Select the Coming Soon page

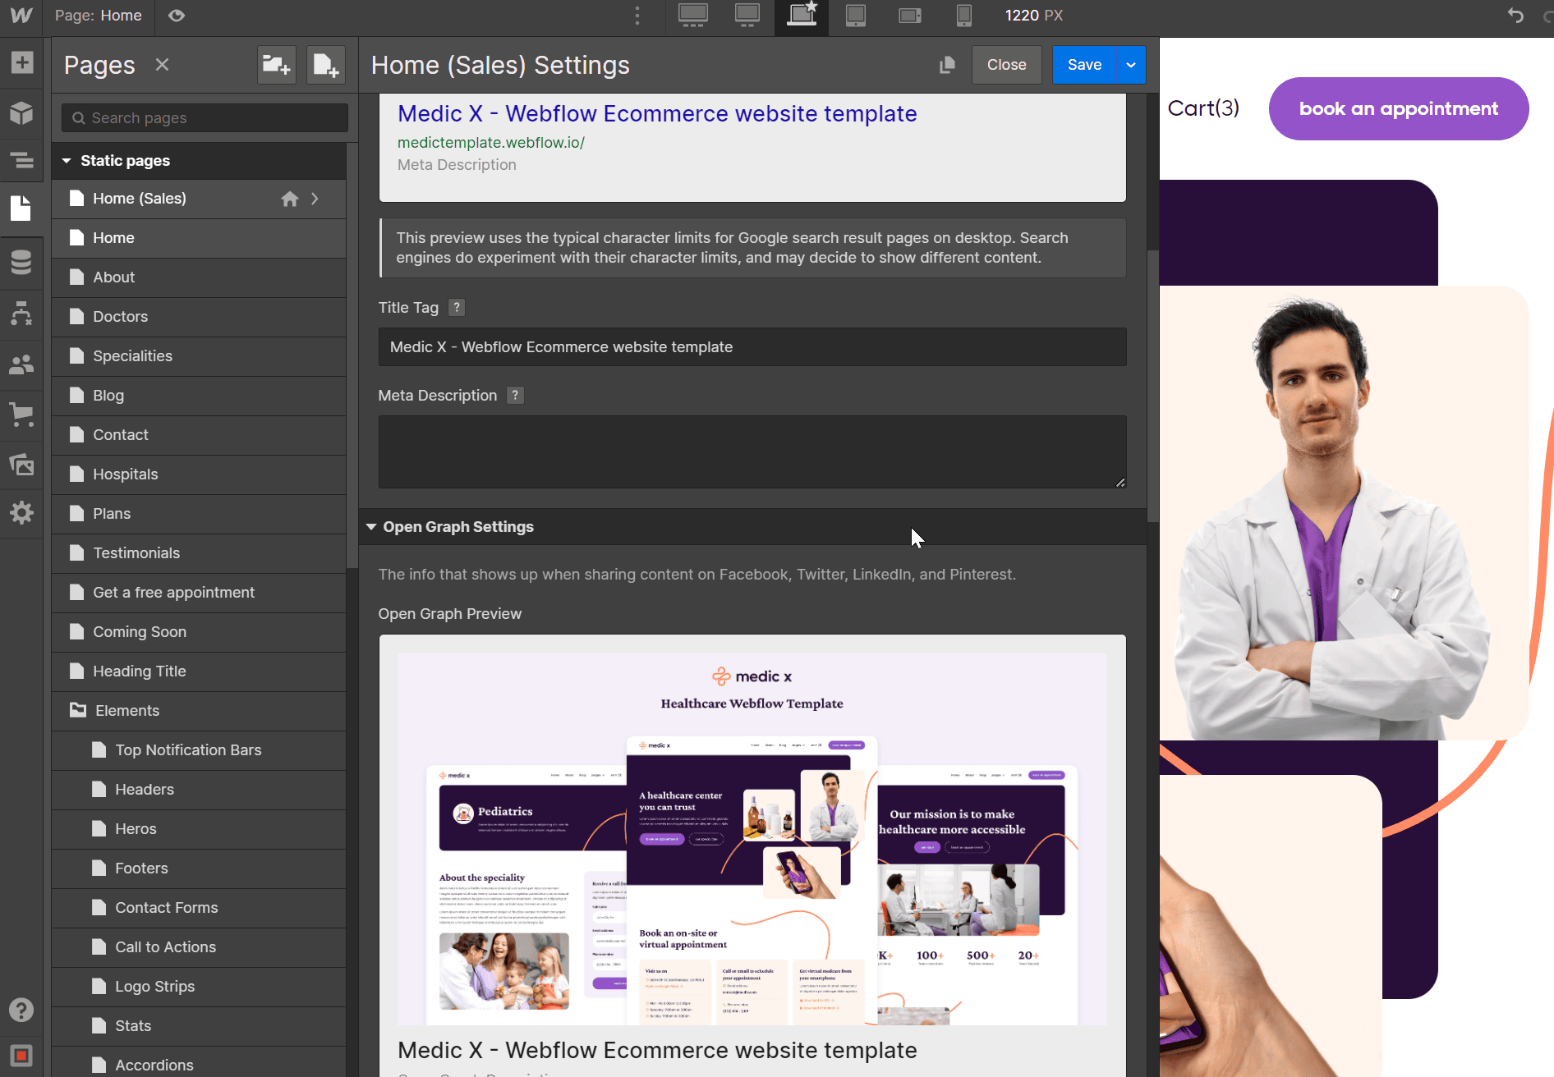(199, 632)
